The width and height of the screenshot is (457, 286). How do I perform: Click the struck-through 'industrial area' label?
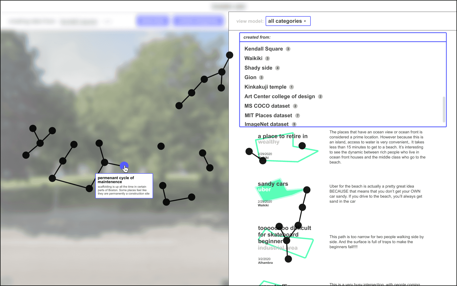click(x=278, y=248)
